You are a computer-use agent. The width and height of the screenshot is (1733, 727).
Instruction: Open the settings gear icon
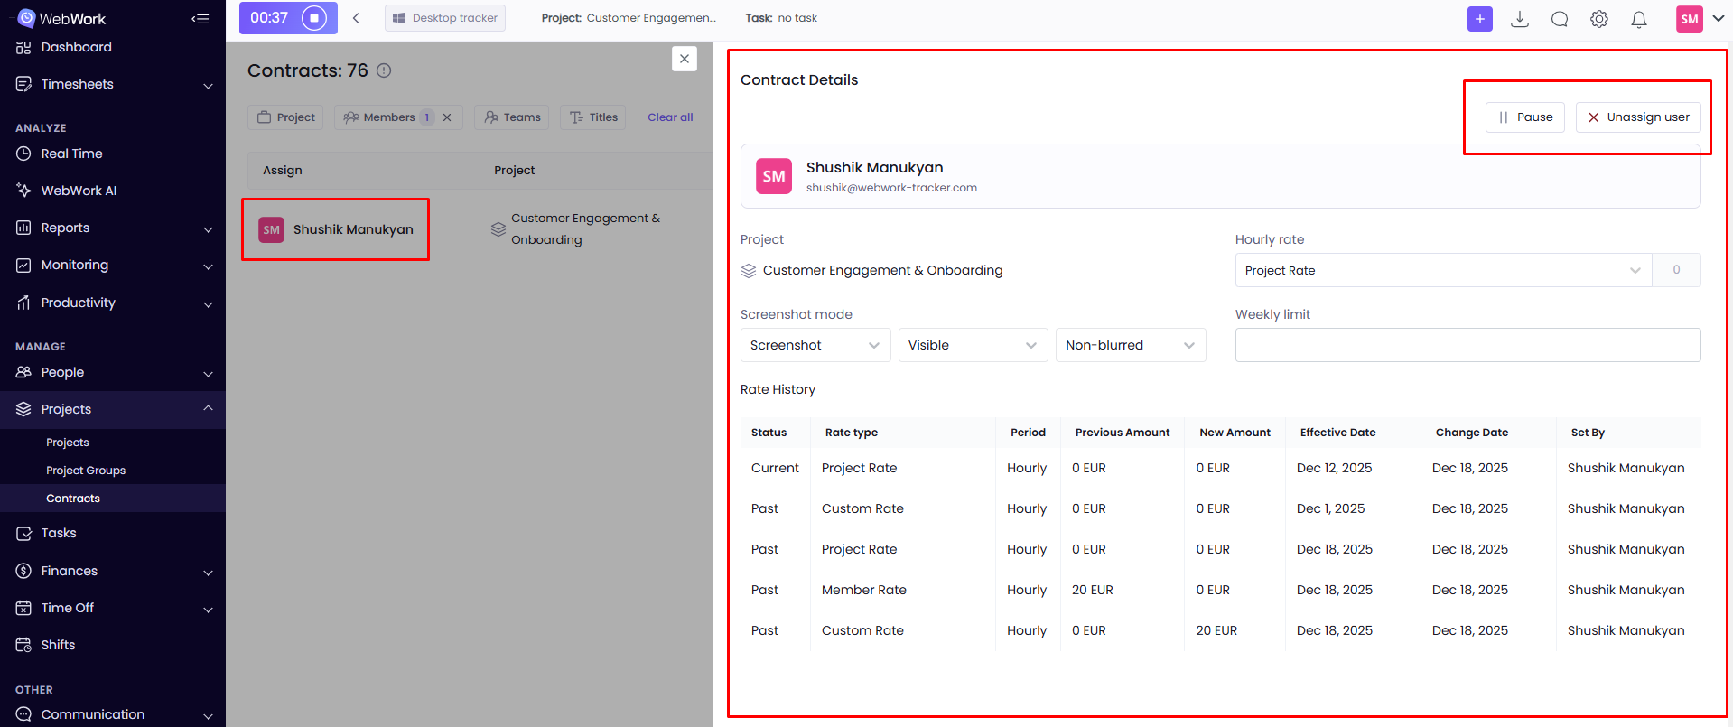point(1599,19)
